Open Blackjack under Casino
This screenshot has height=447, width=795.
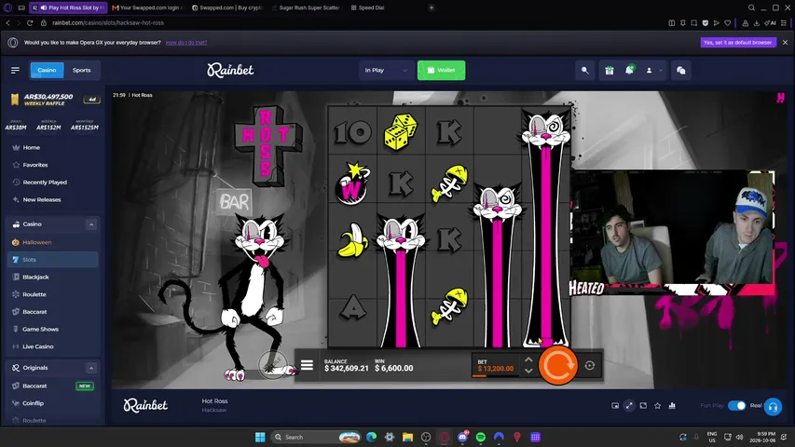pyautogui.click(x=35, y=278)
